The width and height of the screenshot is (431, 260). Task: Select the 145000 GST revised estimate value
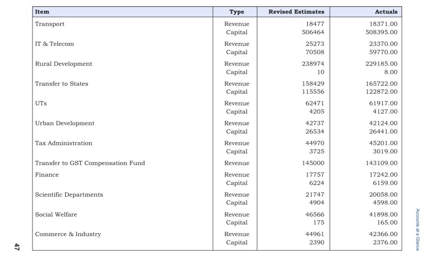tap(313, 163)
